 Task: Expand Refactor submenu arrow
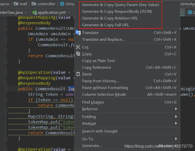coord(176,109)
